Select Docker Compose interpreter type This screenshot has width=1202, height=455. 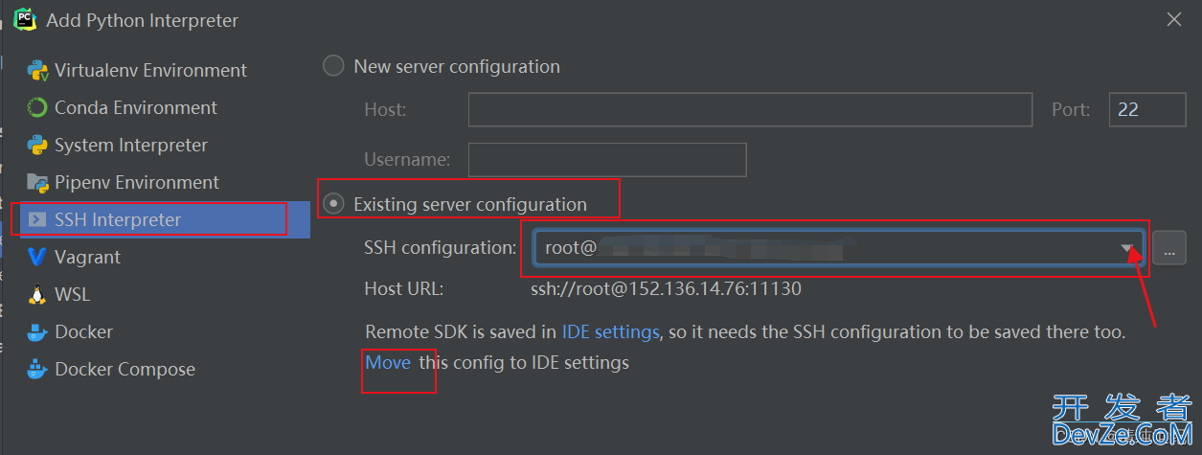pos(125,369)
